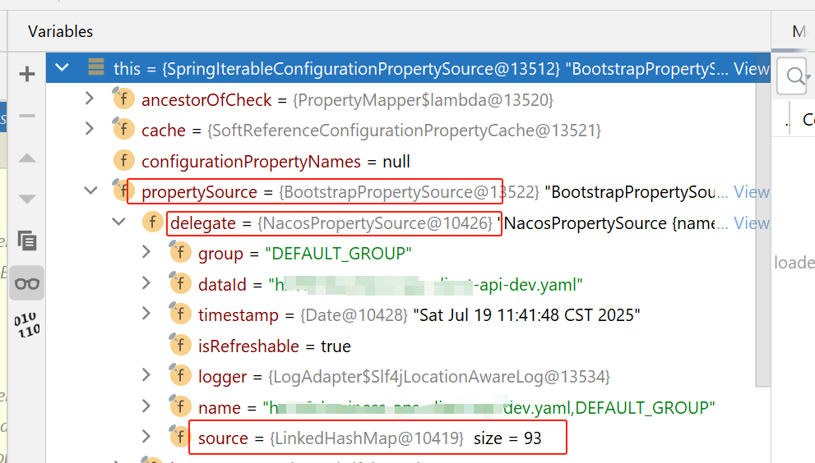Expand the ancestorOfCheck field
Screen dimensions: 815x463
(90, 99)
